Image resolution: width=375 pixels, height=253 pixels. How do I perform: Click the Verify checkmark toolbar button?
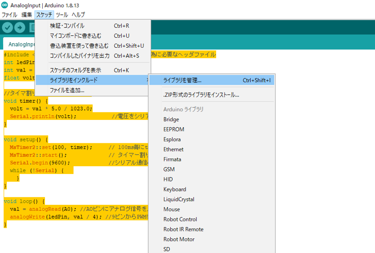[7, 28]
